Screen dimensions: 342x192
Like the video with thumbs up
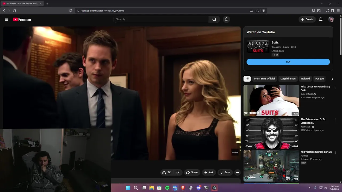(166, 173)
